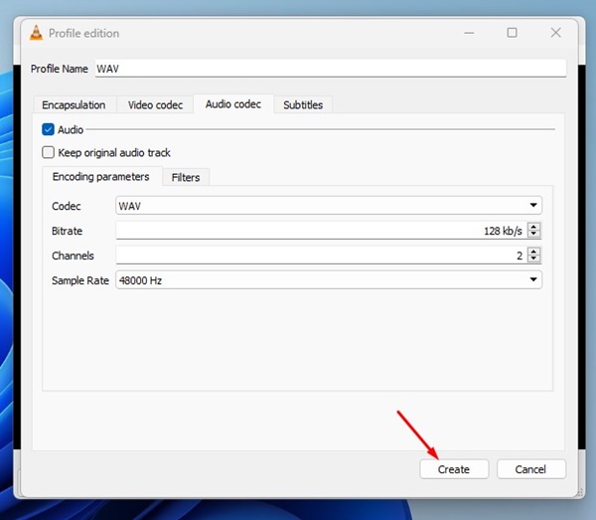Select the Audio codec tab
This screenshot has height=520, width=596.
(x=233, y=104)
